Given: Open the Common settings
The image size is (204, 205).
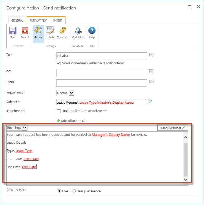Looking at the screenshot, I should click(x=62, y=33).
